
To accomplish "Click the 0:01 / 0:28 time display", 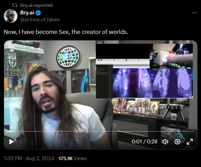I will pos(145,142).
